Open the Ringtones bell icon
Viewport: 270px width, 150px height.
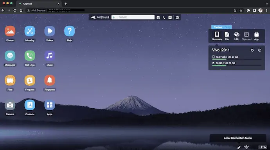(x=50, y=80)
